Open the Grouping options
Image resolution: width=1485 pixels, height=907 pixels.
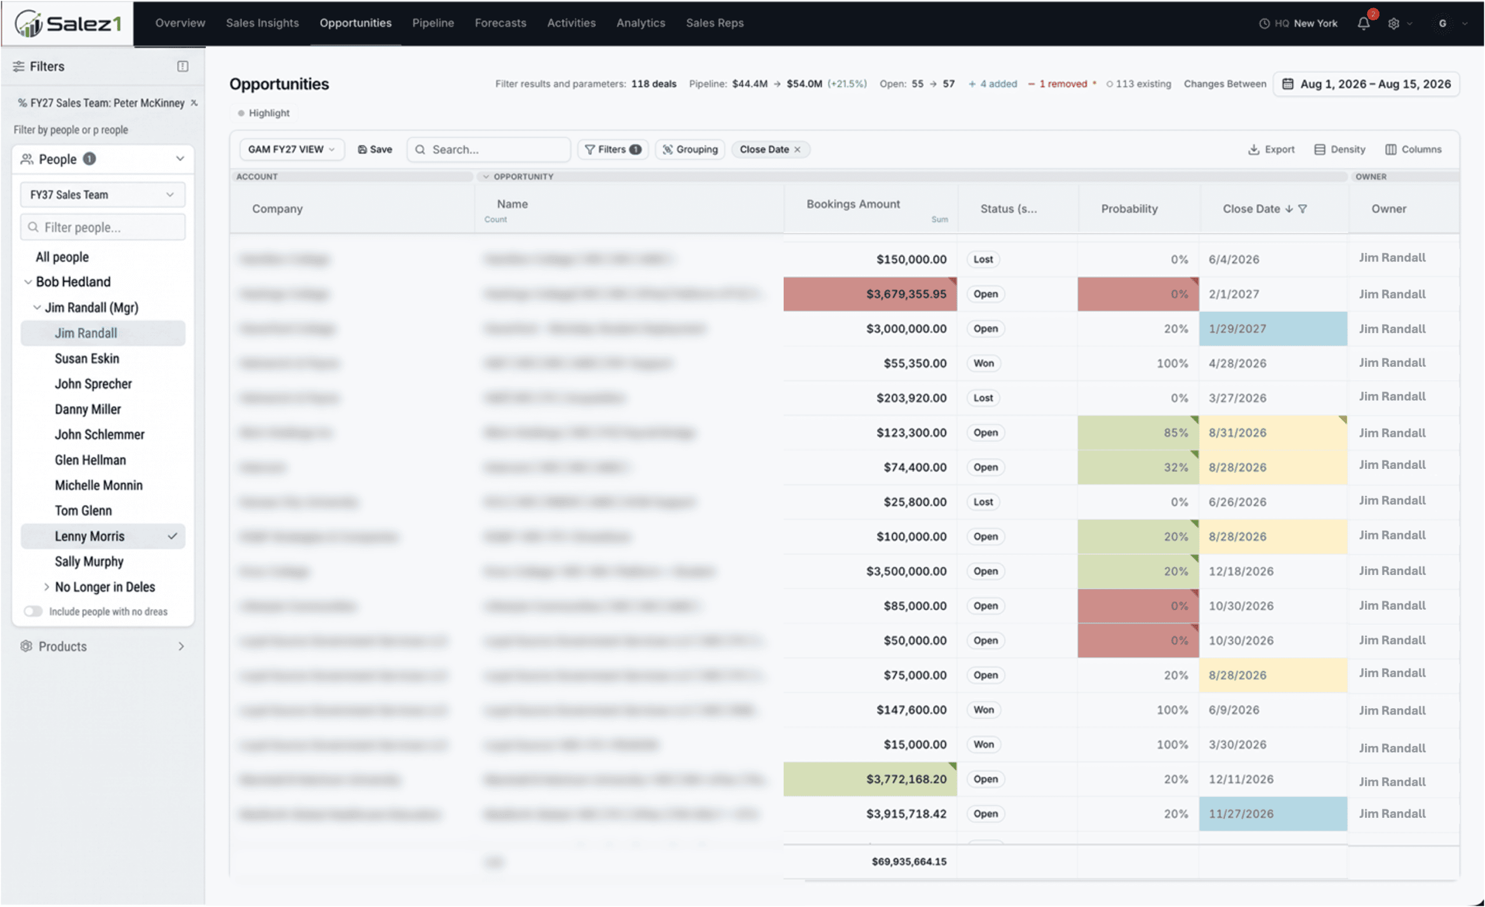690,150
